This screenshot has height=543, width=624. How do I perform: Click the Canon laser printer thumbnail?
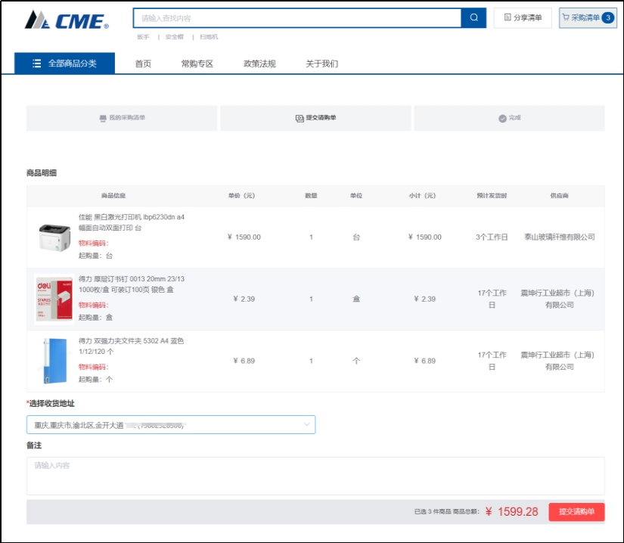click(x=54, y=237)
